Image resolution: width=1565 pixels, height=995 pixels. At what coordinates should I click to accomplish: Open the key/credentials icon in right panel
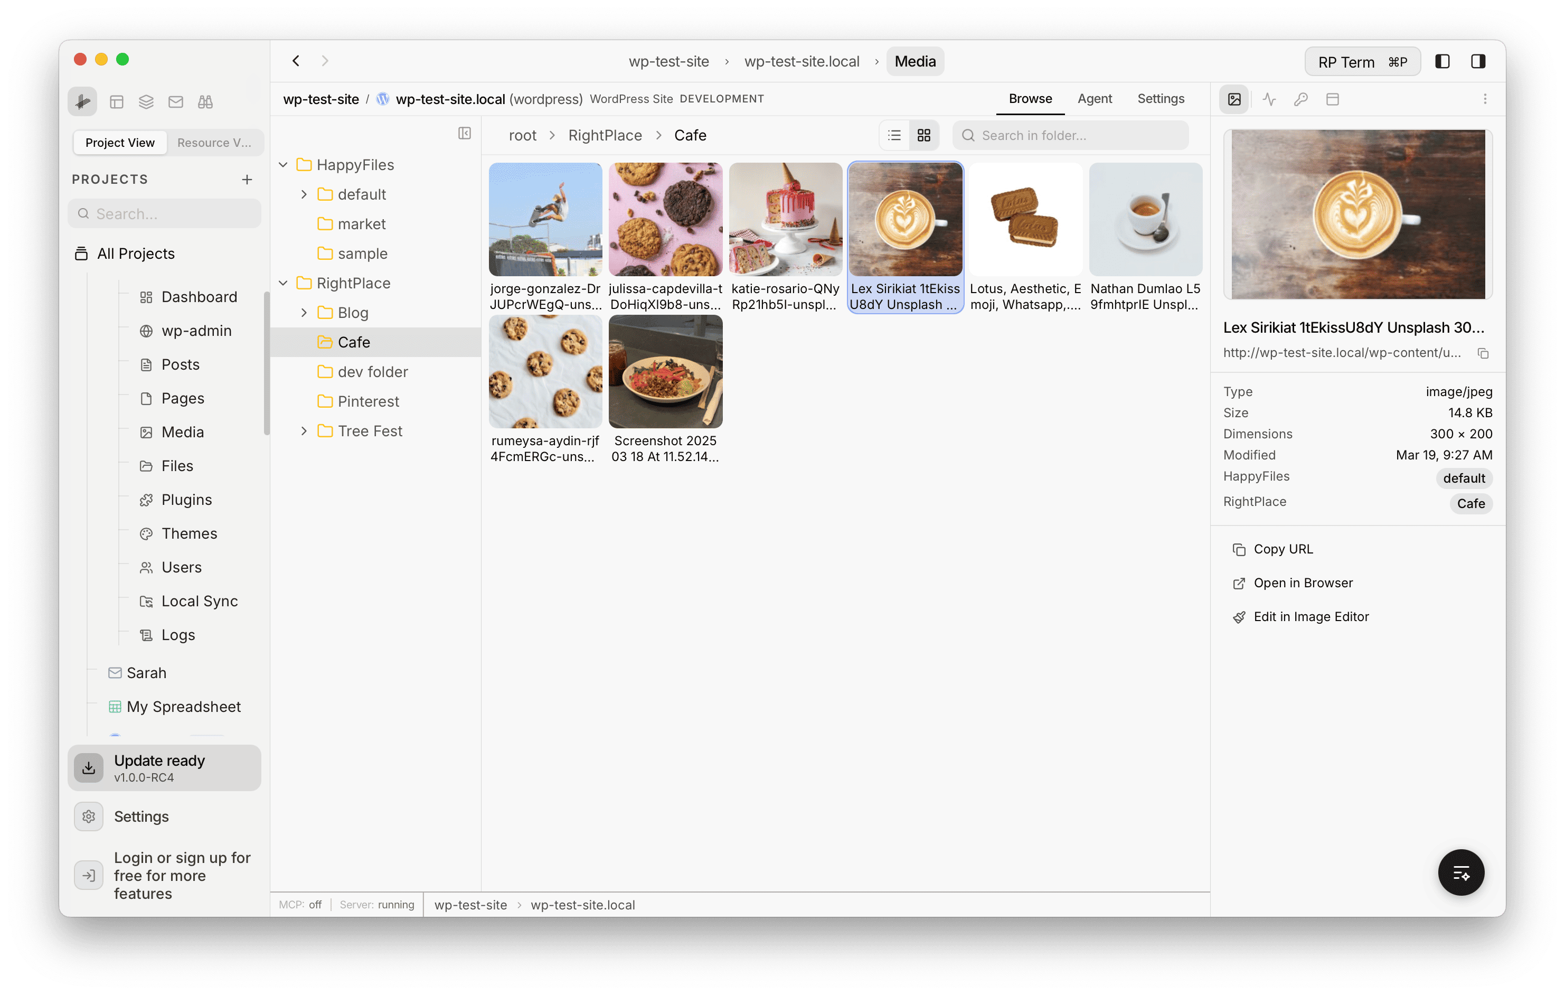coord(1302,99)
